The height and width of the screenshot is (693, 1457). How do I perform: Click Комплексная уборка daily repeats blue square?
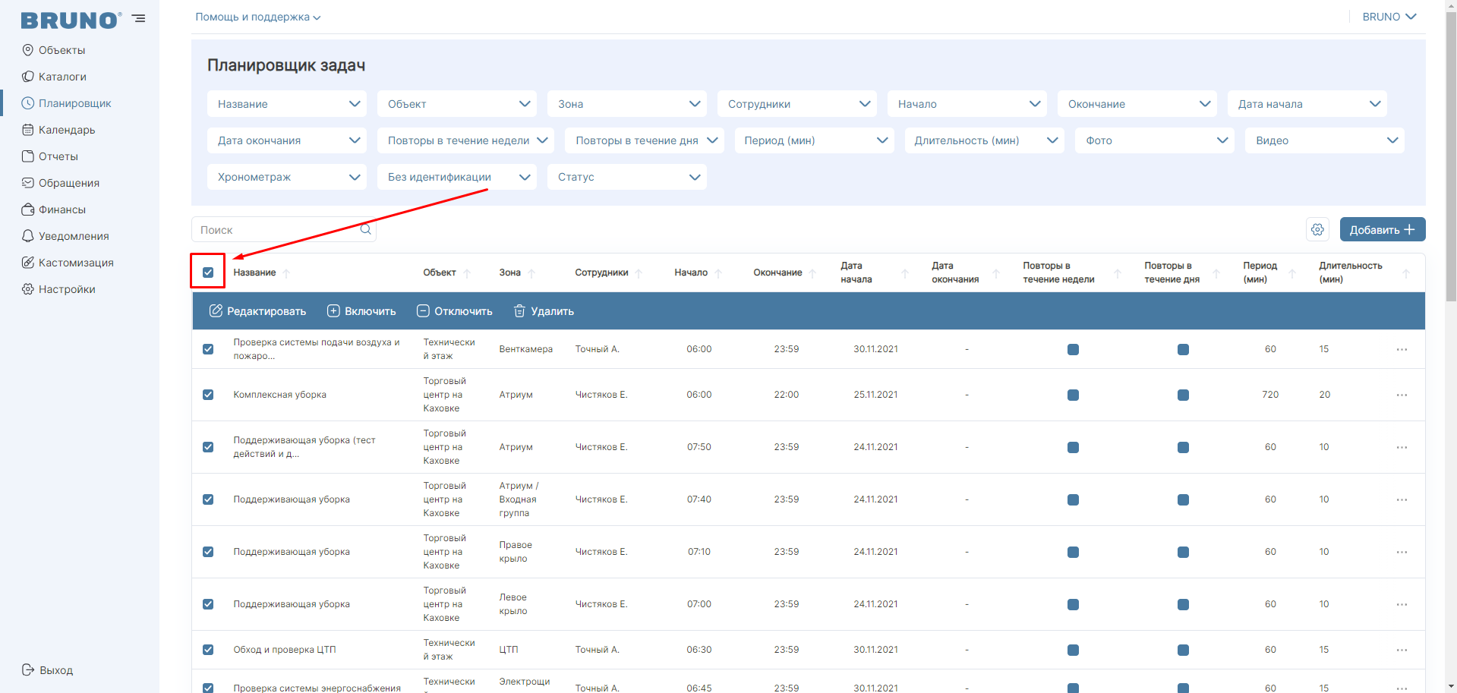tap(1183, 395)
